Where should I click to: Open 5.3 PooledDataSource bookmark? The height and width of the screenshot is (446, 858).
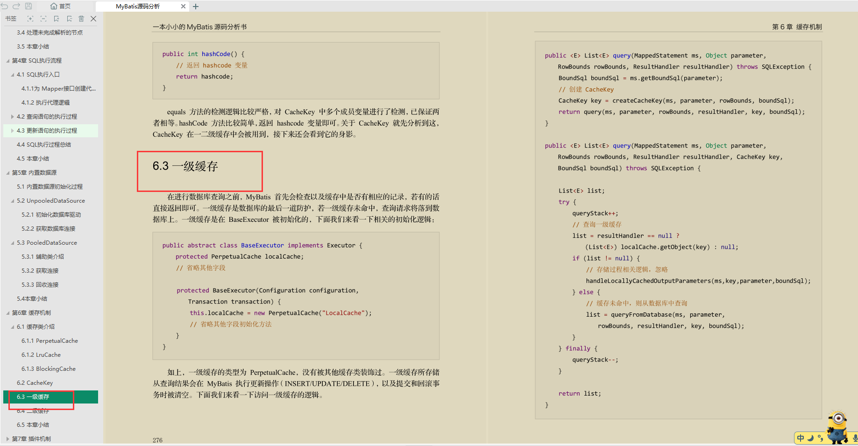(47, 243)
